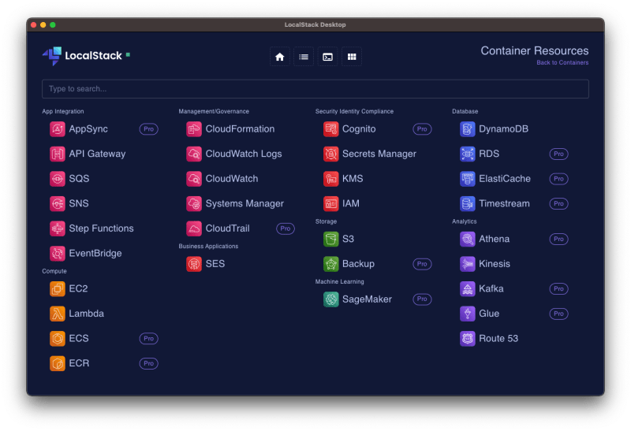The height and width of the screenshot is (431, 631).
Task: Click the App Integration category label
Action: (x=63, y=111)
